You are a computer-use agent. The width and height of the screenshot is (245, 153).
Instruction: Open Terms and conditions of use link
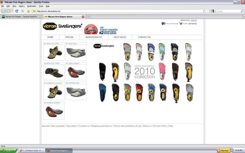point(127,126)
